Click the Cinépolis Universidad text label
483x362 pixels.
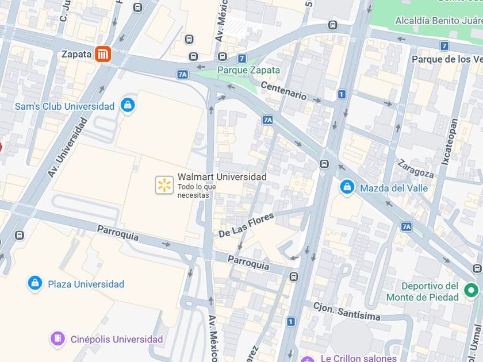click(x=117, y=339)
